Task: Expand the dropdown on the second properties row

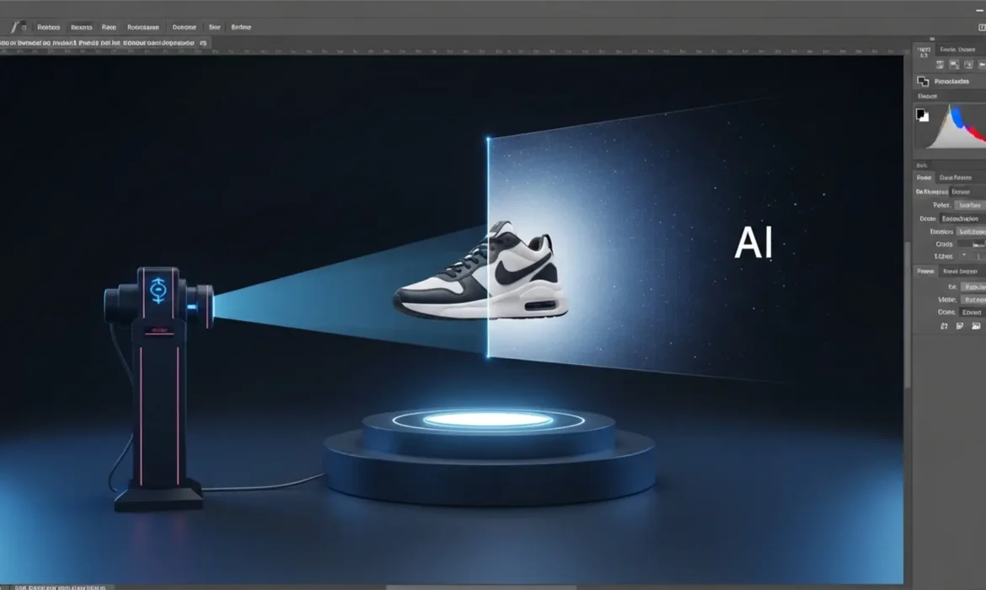Action: (960, 192)
